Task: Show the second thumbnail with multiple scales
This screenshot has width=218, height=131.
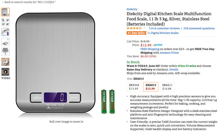Action: (x=5, y=22)
